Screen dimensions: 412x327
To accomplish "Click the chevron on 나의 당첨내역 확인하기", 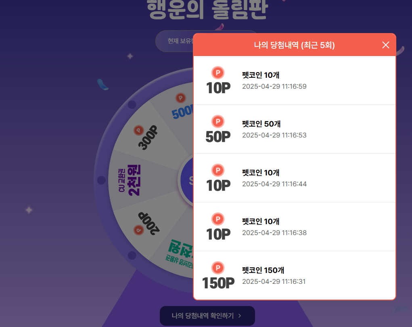I will [240, 316].
